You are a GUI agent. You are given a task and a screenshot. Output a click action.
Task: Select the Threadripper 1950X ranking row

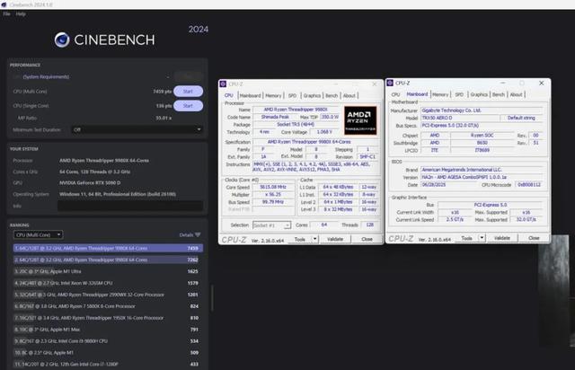tap(108, 318)
